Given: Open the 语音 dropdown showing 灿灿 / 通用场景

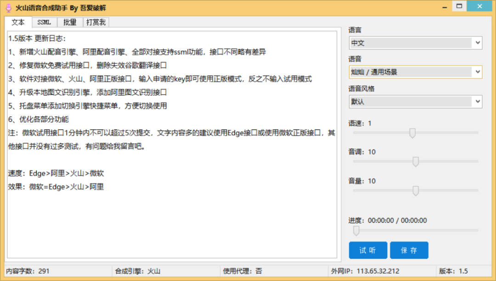Looking at the screenshot, I should 415,72.
